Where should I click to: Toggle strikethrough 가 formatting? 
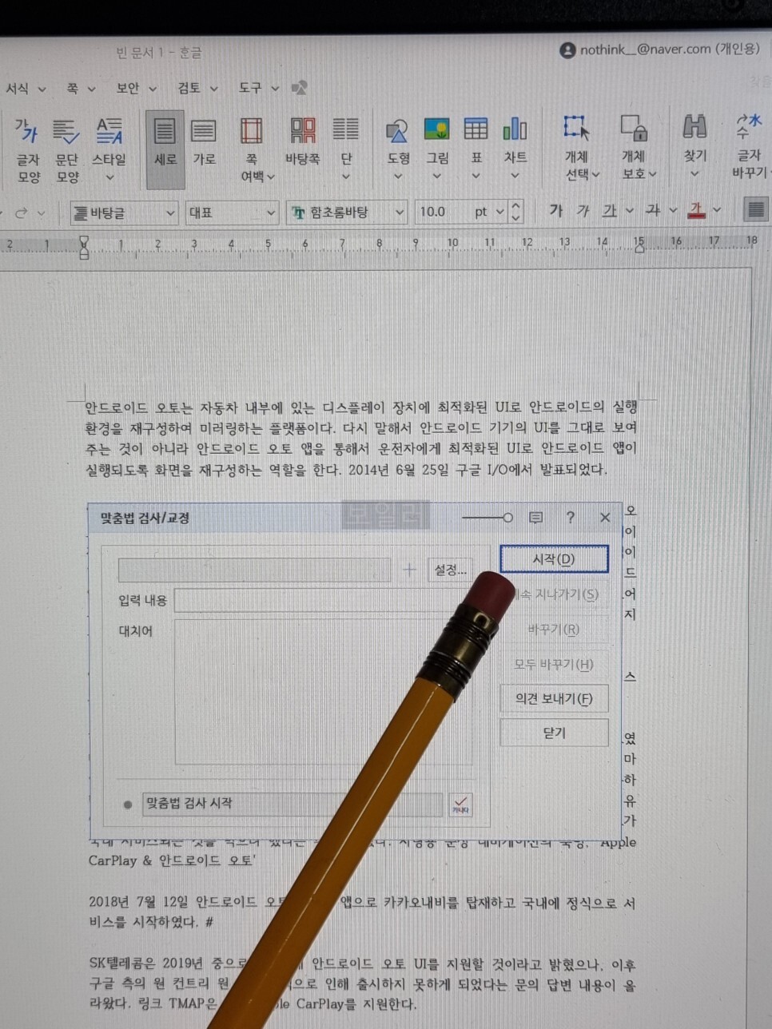click(653, 210)
